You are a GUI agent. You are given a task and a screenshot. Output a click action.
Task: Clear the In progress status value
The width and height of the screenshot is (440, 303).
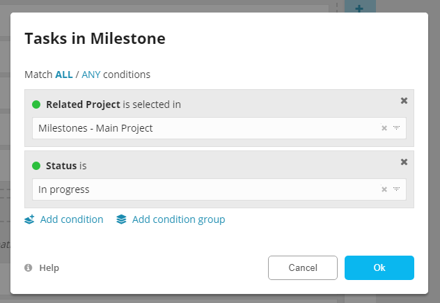[x=384, y=189]
